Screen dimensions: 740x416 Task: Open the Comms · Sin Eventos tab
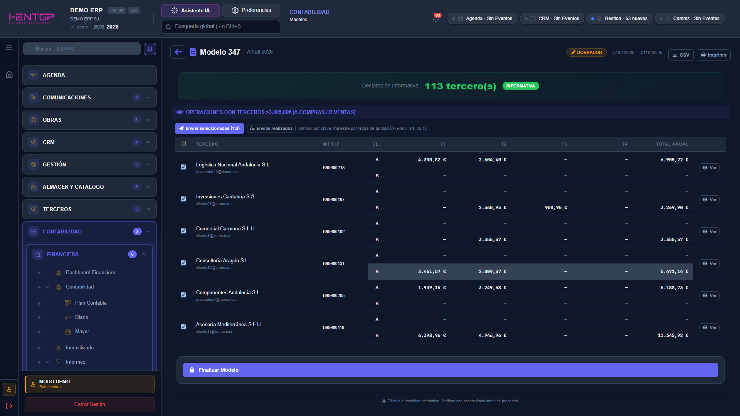[x=690, y=18]
